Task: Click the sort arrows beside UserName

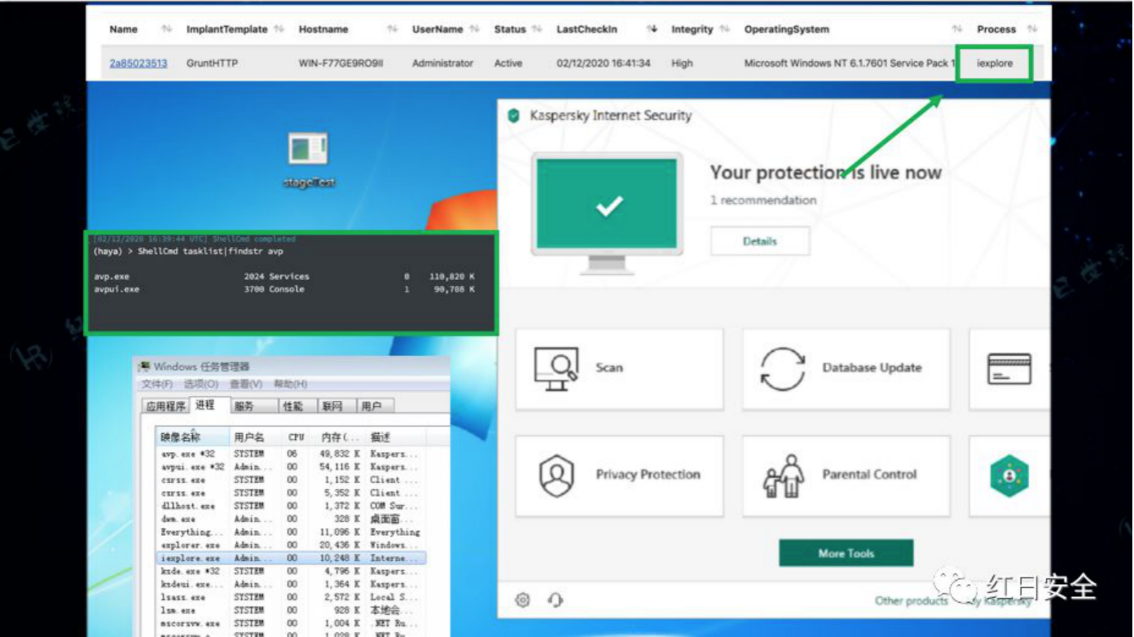Action: 474,29
